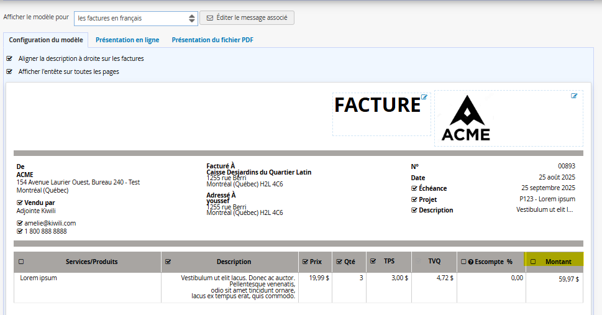Image resolution: width=602 pixels, height=315 pixels.
Task: Check the Services/Produits column checkbox
Action: click(21, 262)
